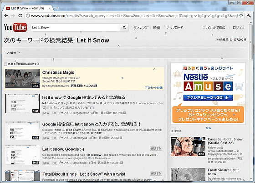Click the scrollbar up arrow
Viewport: 255px width, 183px height.
click(251, 23)
